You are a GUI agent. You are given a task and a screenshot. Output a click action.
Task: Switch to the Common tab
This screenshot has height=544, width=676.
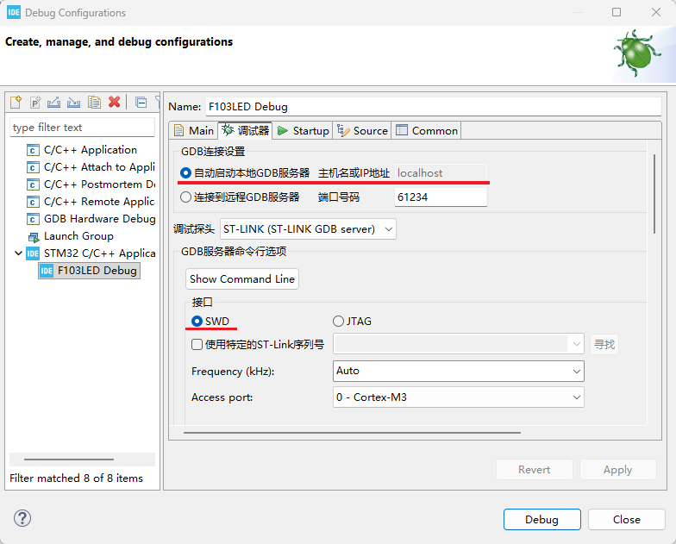[x=426, y=131]
